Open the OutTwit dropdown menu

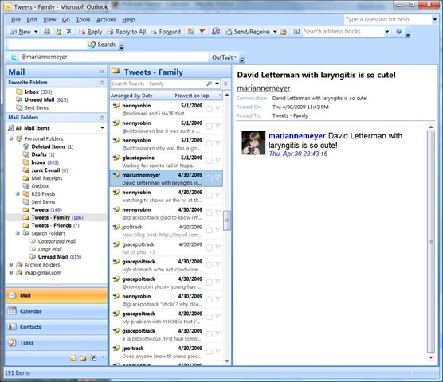pyautogui.click(x=224, y=57)
